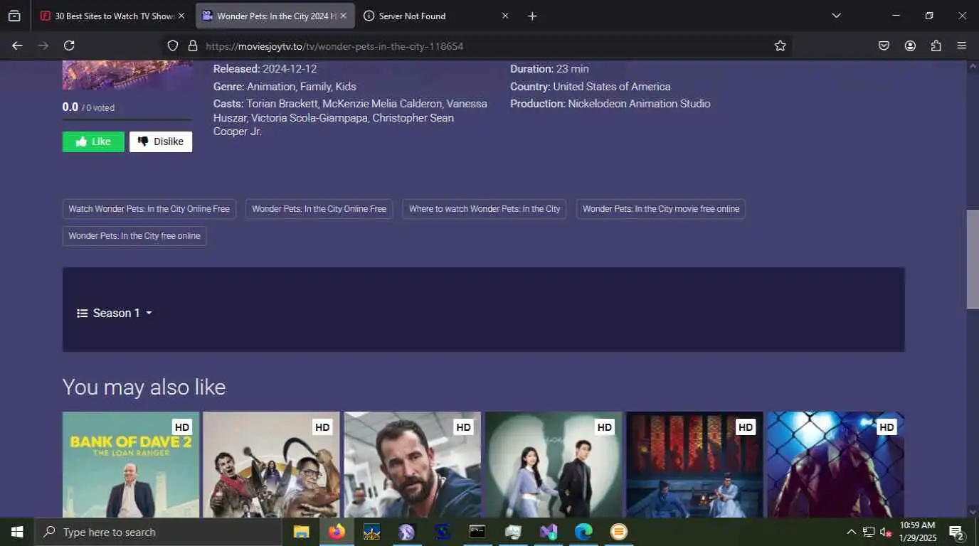The height and width of the screenshot is (546, 979).
Task: Close the Server Not Found tab
Action: pos(505,16)
